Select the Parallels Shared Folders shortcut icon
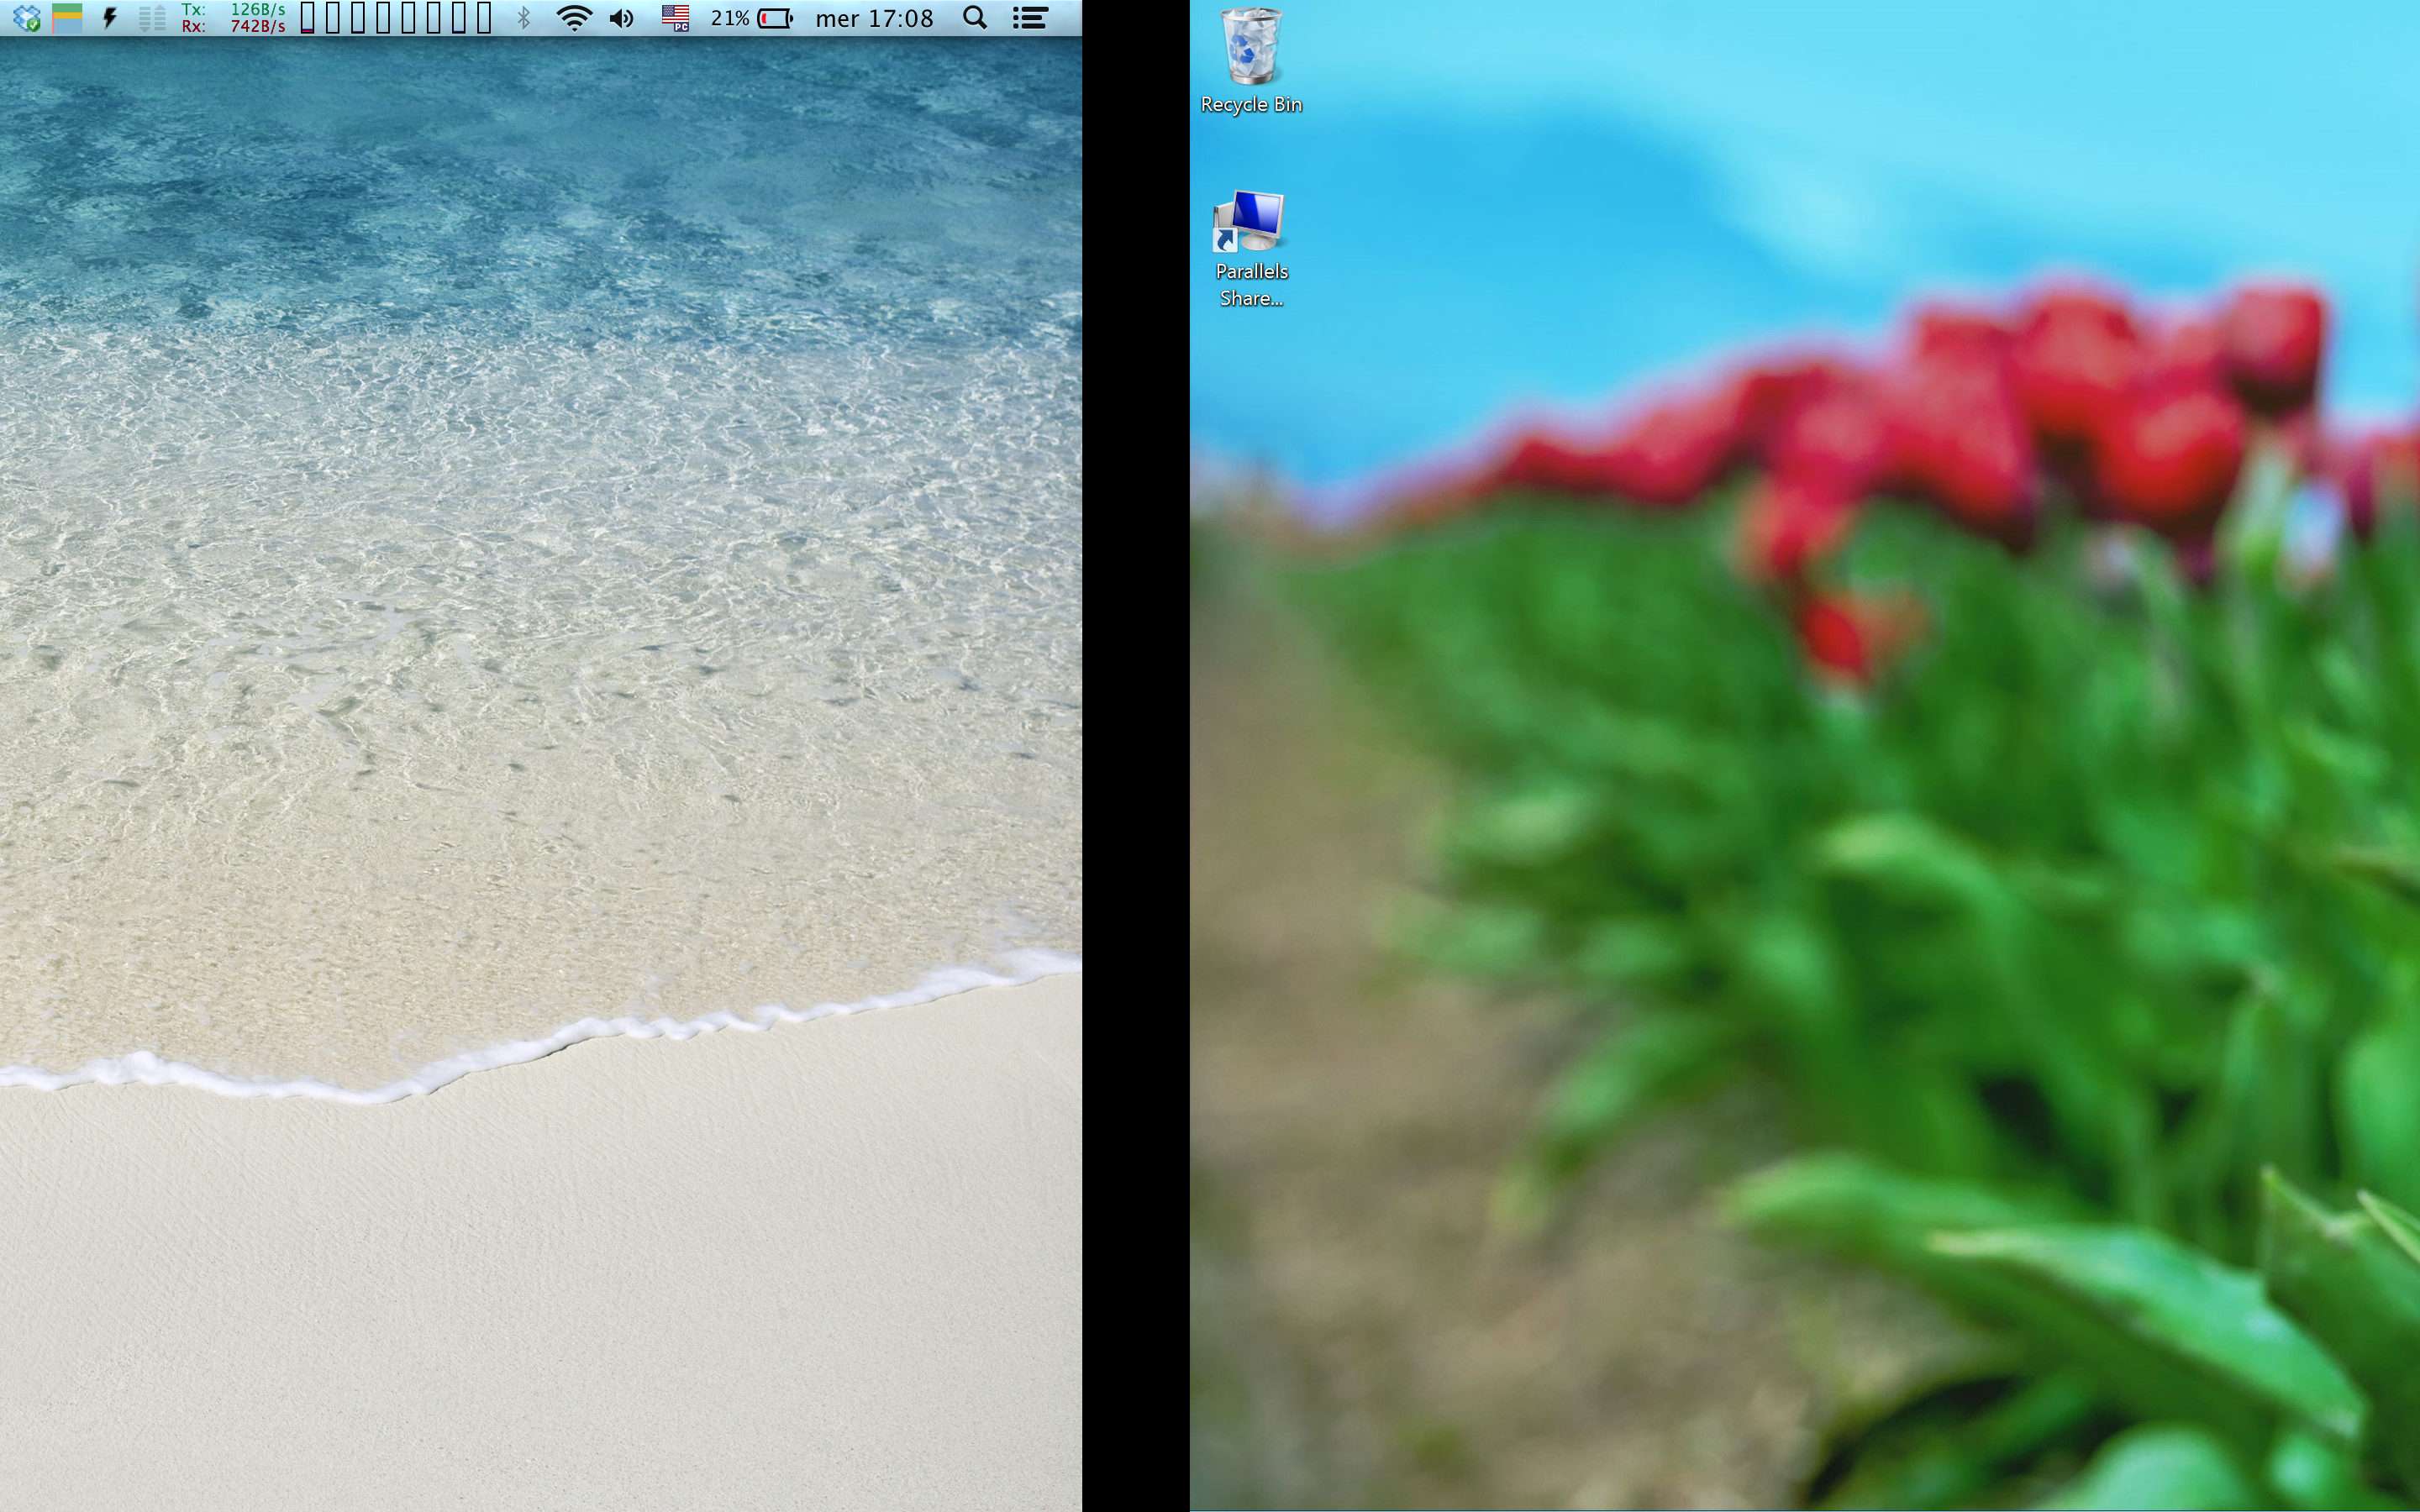 click(1250, 221)
